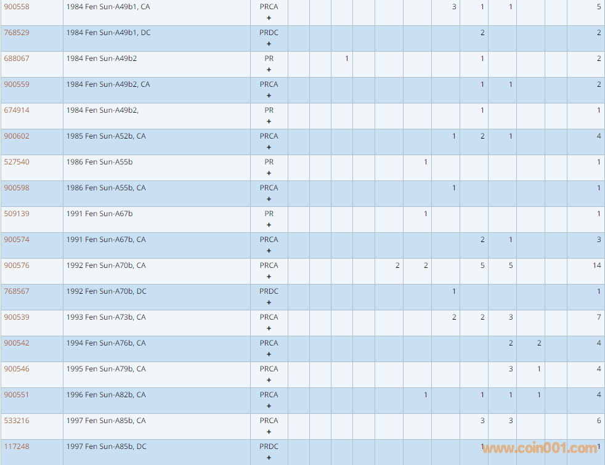Follow the 117248 ID link

pyautogui.click(x=16, y=447)
